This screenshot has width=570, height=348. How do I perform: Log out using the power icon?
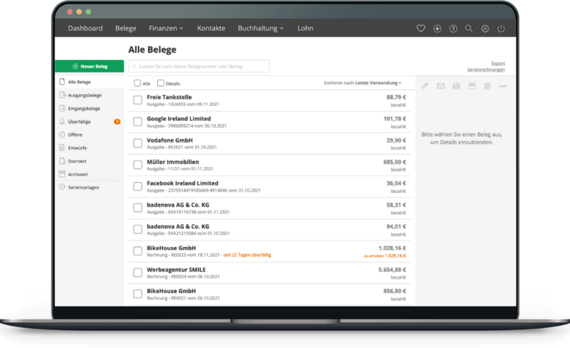501,29
